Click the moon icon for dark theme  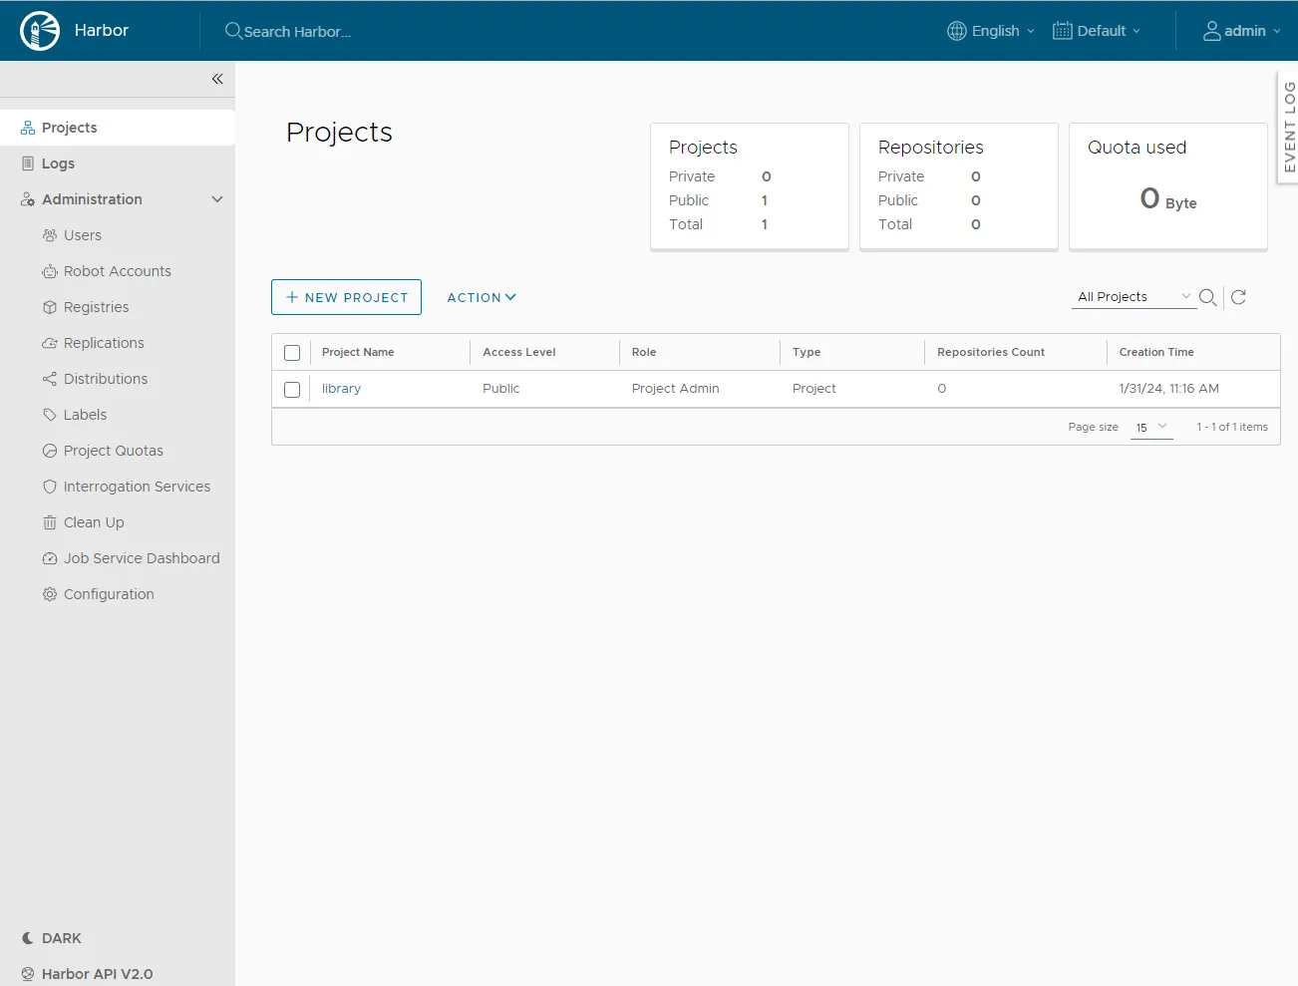click(x=28, y=938)
